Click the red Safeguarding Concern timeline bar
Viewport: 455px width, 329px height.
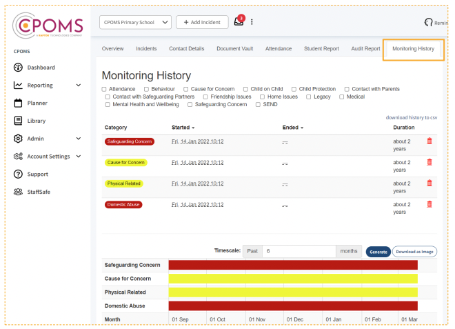[293, 265]
